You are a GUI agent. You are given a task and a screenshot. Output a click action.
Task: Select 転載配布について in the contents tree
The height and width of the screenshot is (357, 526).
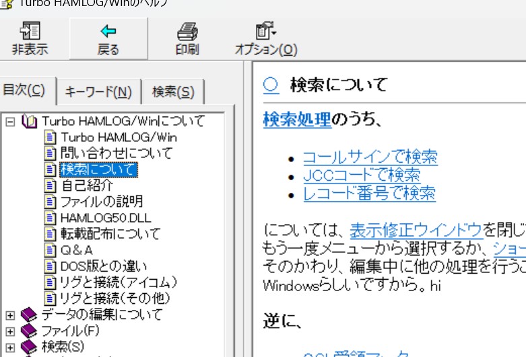(110, 234)
